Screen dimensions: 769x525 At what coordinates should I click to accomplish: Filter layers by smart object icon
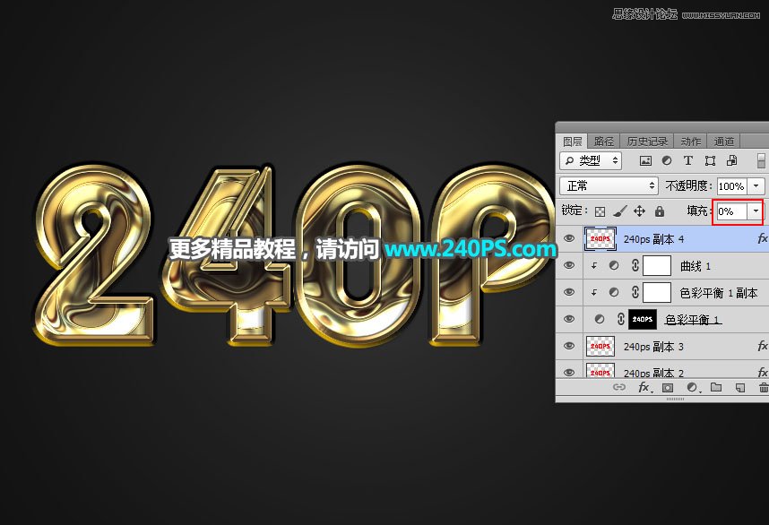coord(731,160)
